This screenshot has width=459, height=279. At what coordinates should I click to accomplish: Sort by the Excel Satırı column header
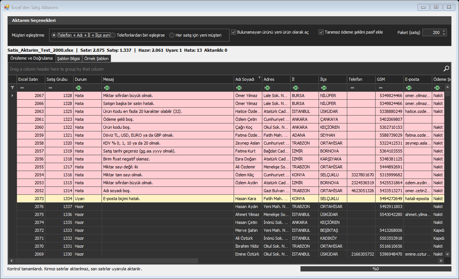click(31, 79)
